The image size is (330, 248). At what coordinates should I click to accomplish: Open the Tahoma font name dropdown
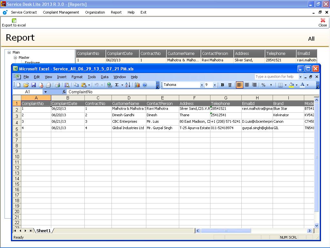(x=202, y=85)
